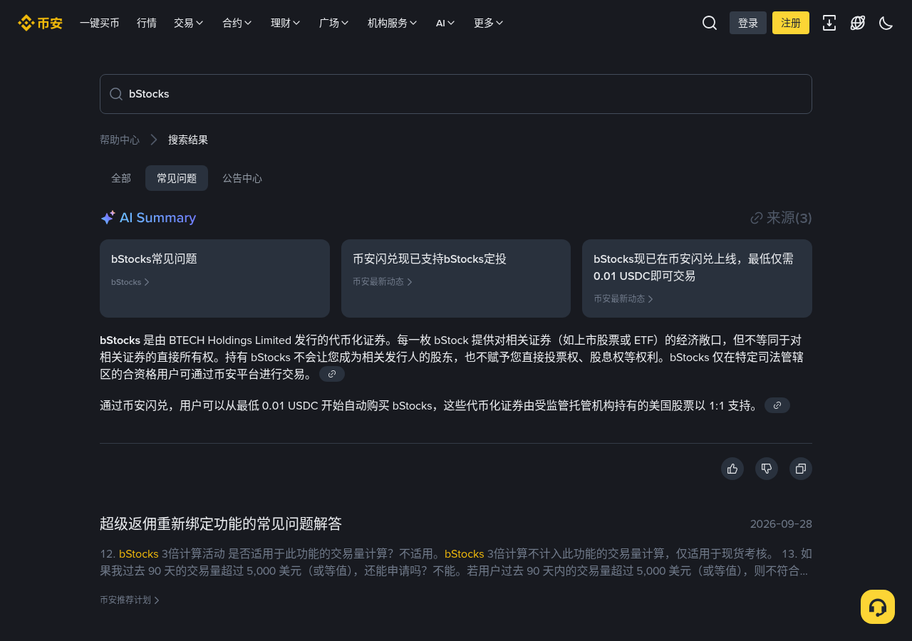The width and height of the screenshot is (912, 641).
Task: Click the source link icon after second paragraph
Action: (x=777, y=405)
